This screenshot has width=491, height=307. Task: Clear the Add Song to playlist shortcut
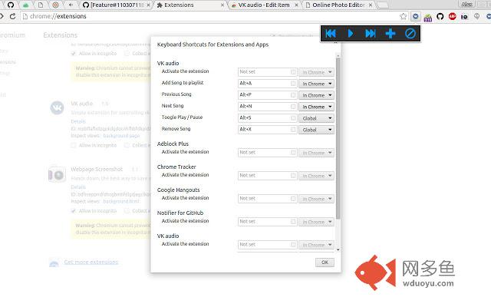point(293,84)
